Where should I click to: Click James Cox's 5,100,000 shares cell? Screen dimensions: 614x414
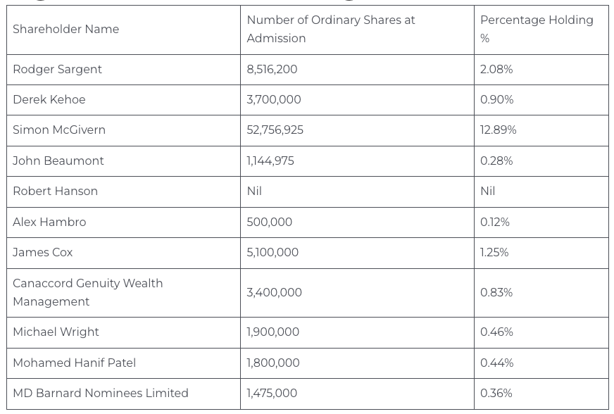point(272,252)
